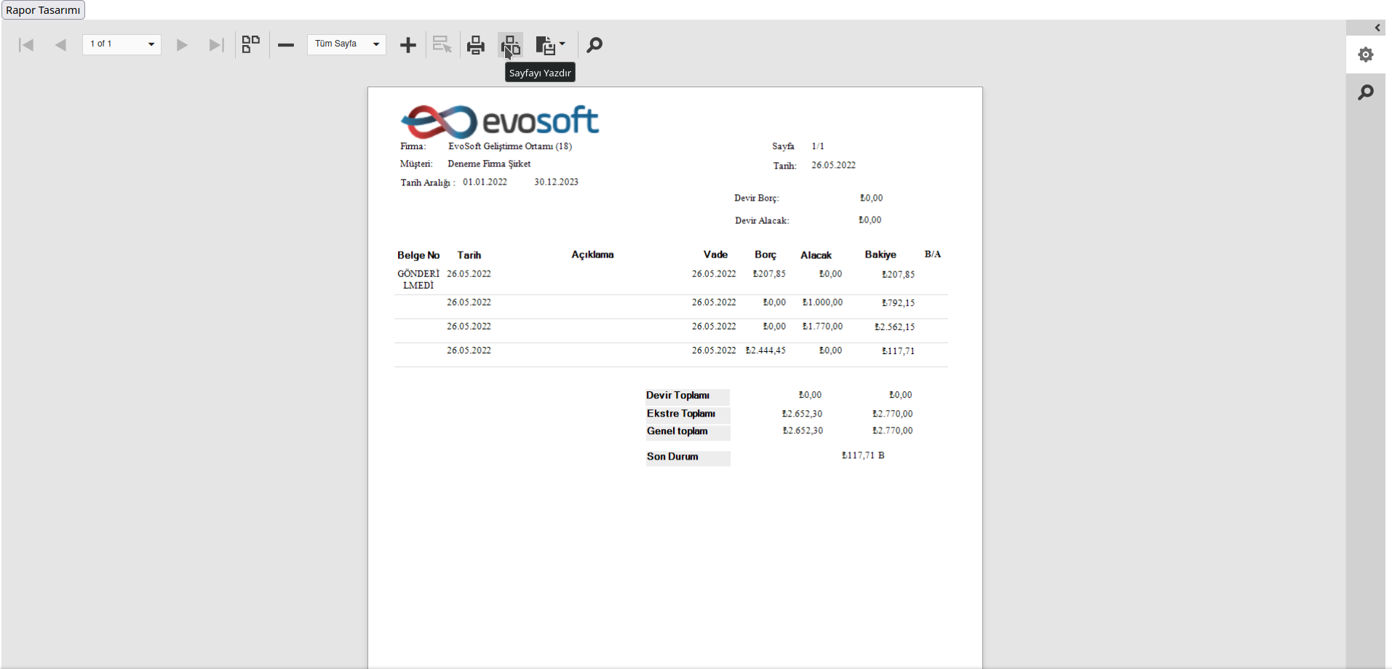The width and height of the screenshot is (1392, 669).
Task: Click the Açıklama column header in report
Action: (x=592, y=255)
